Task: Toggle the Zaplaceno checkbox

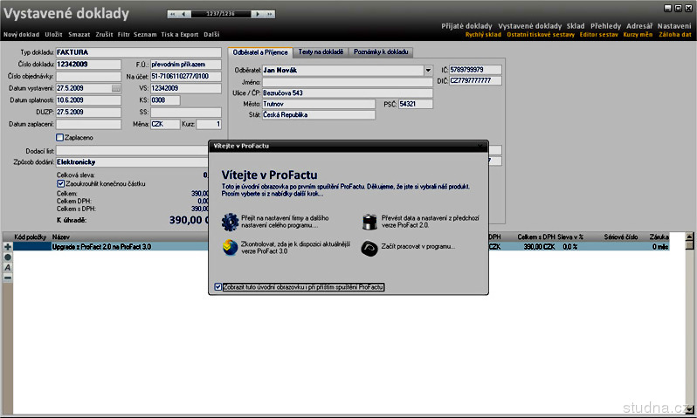Action: [60, 137]
